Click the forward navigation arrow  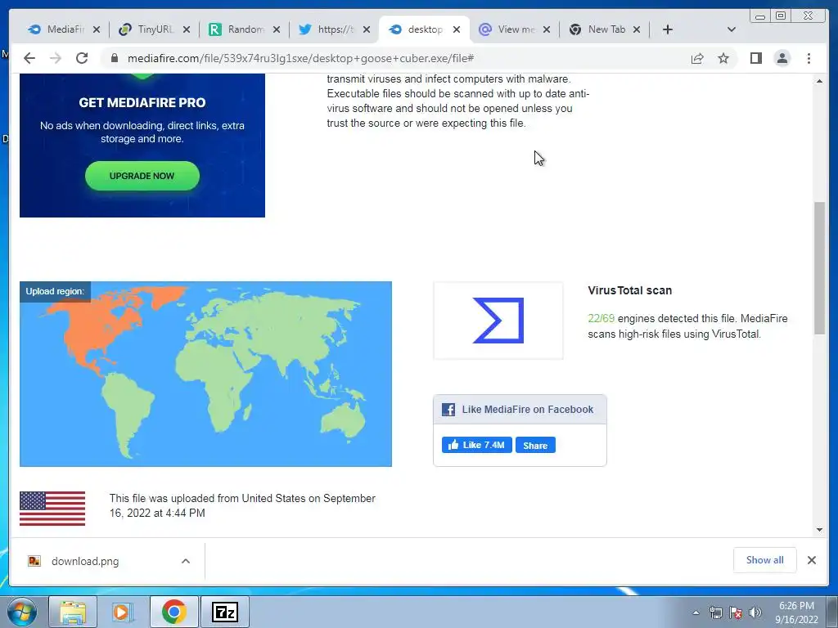(56, 58)
